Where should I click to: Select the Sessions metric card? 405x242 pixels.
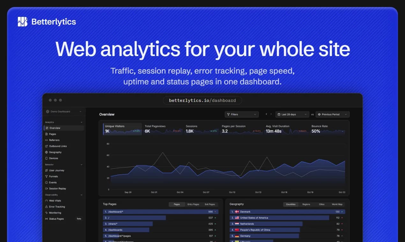pyautogui.click(x=202, y=129)
